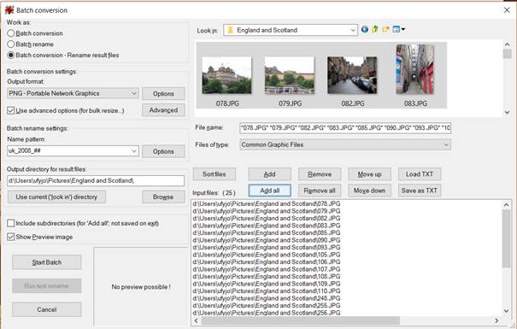This screenshot has width=517, height=329.
Task: Select input file ending in 079.JPG
Action: (267, 211)
